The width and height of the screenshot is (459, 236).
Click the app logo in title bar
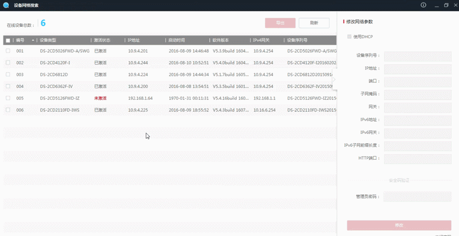pyautogui.click(x=6, y=5)
